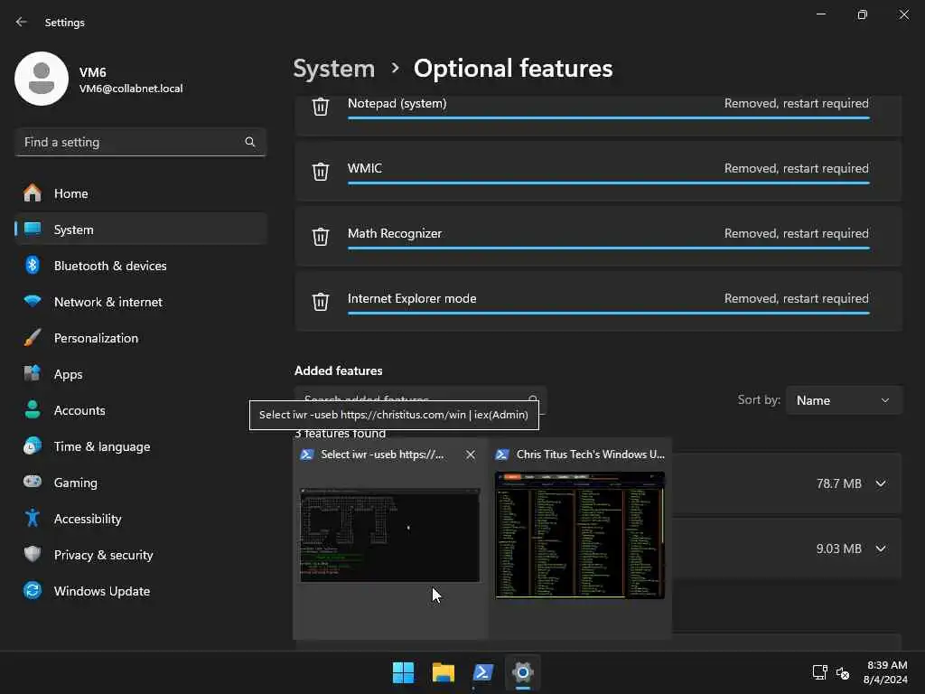Switch to Chris Titus Tech's Windows Utility thumbnail
This screenshot has width=925, height=694.
580,535
